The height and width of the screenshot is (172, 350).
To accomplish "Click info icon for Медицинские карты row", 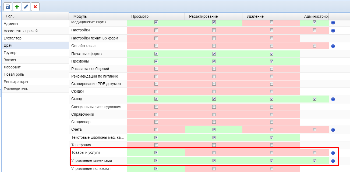I will pyautogui.click(x=333, y=23).
